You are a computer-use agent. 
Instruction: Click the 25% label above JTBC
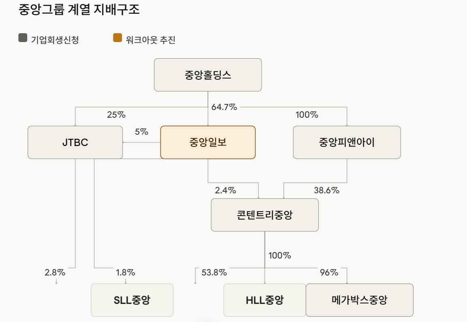(116, 114)
